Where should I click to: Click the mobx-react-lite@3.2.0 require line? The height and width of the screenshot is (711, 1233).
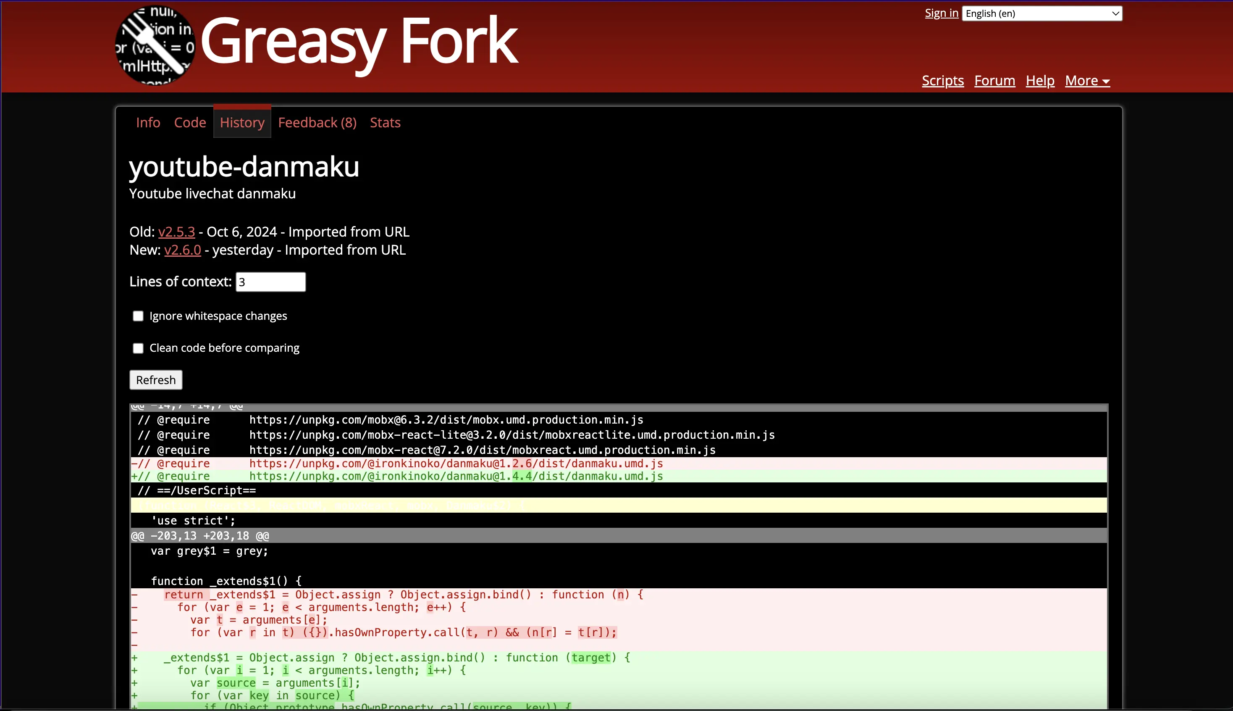click(x=619, y=435)
